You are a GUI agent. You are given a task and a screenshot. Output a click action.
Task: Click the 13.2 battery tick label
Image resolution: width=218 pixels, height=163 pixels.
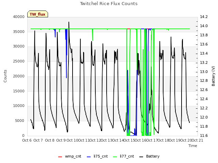pos(204,62)
